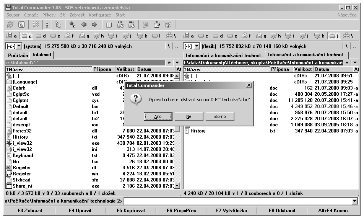
Task: Close the Total Commander confirmation dialog
Action: [x=249, y=85]
